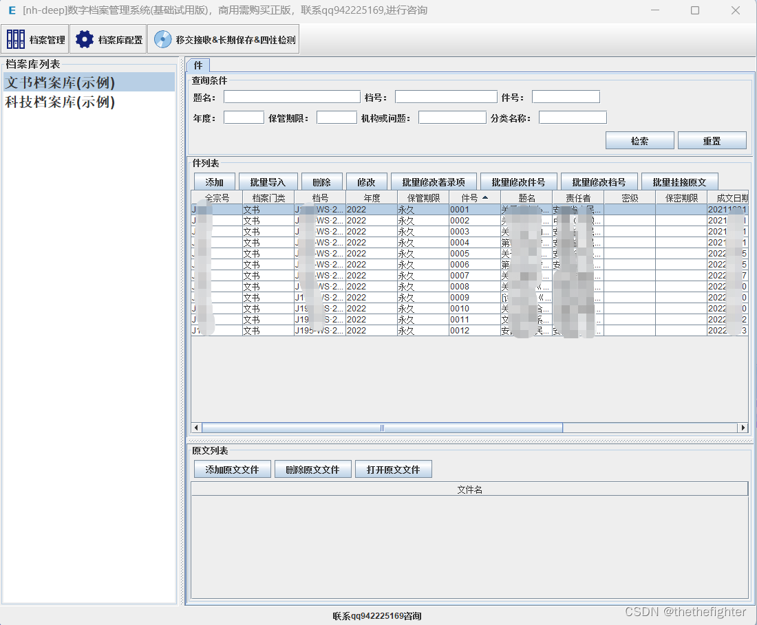Sort by the 档号 column header
The height and width of the screenshot is (625, 757).
(x=320, y=198)
